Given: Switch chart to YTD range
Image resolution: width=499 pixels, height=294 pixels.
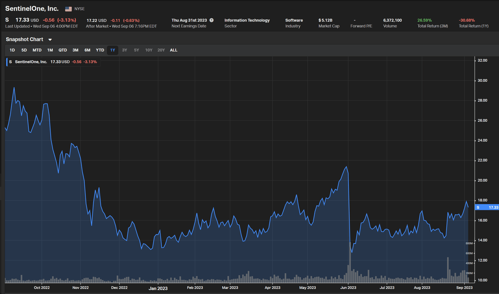Looking at the screenshot, I should (100, 50).
